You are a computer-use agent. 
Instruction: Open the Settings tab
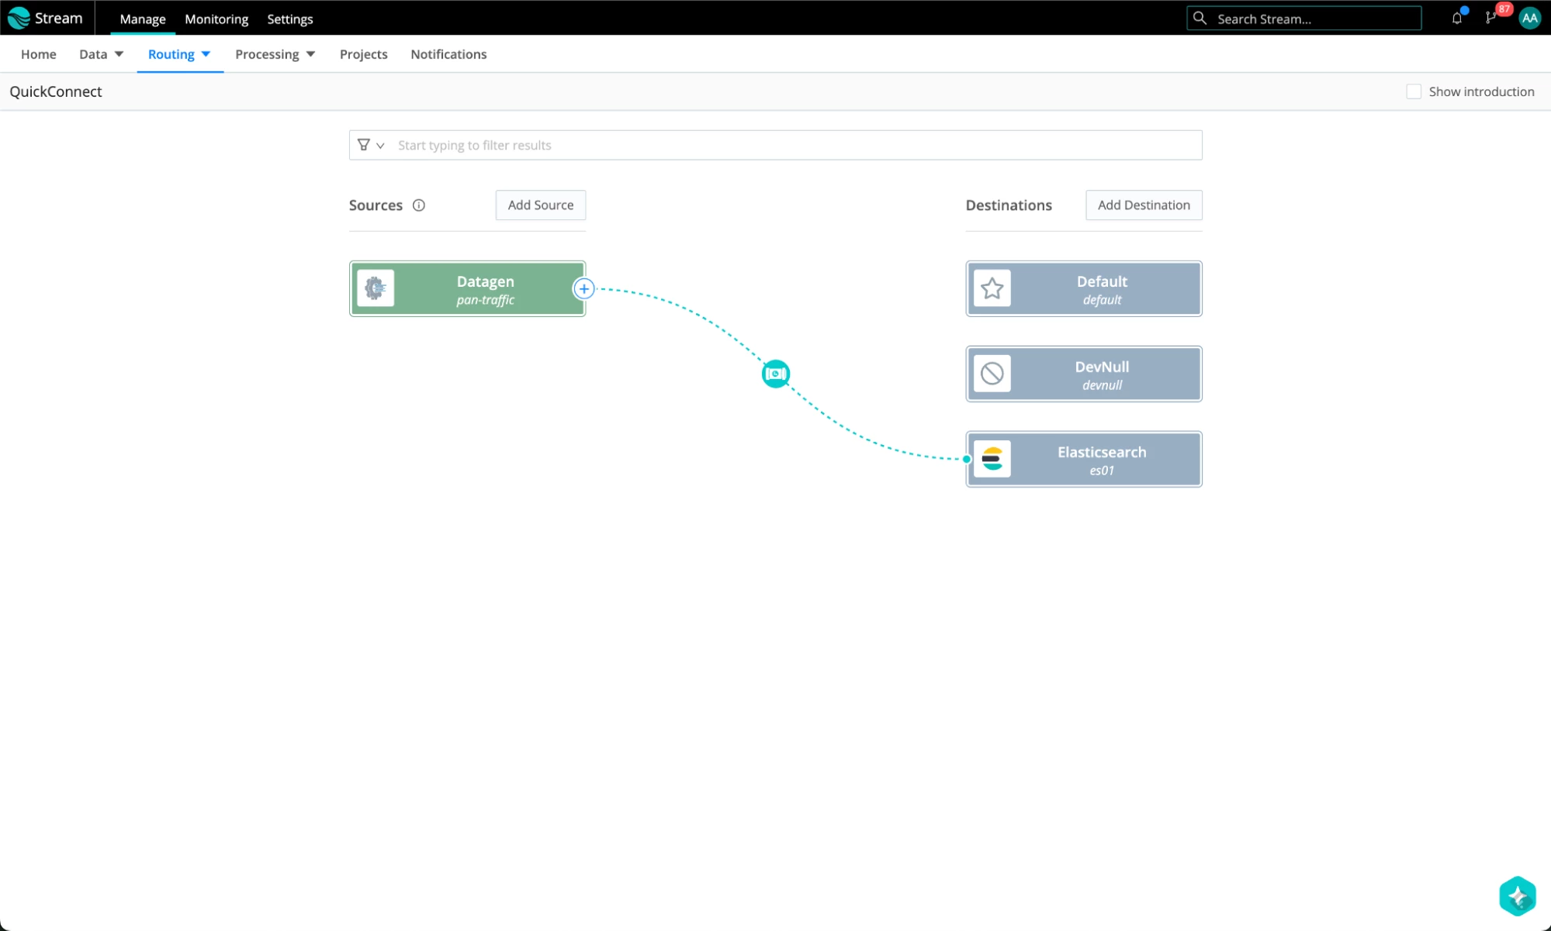(x=289, y=19)
